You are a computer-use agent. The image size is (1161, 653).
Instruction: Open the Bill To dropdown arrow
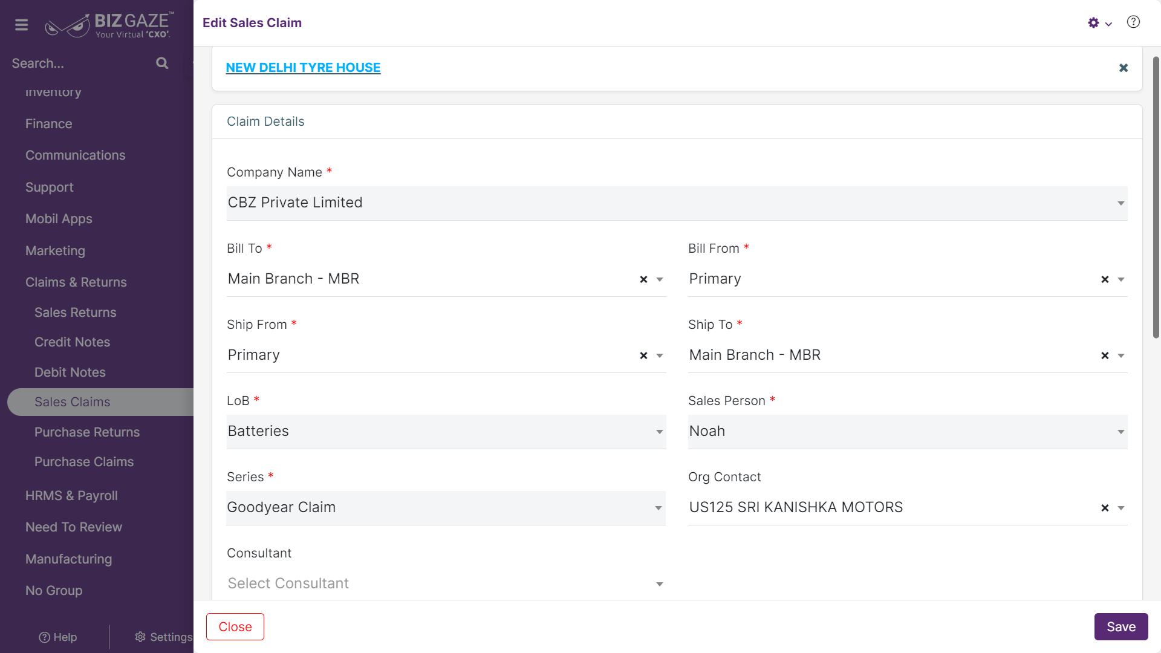tap(660, 279)
